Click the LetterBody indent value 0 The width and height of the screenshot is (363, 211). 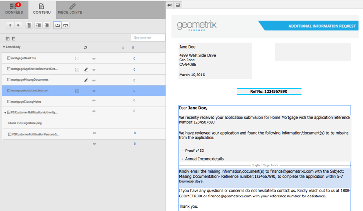click(133, 47)
